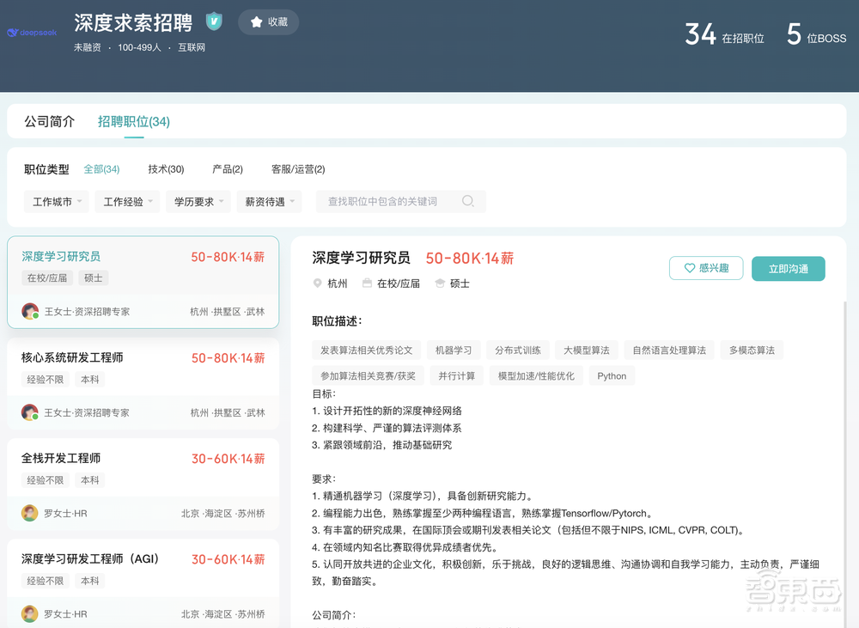The height and width of the screenshot is (628, 859).
Task: Switch to the 公司简介 tab
Action: pyautogui.click(x=49, y=121)
